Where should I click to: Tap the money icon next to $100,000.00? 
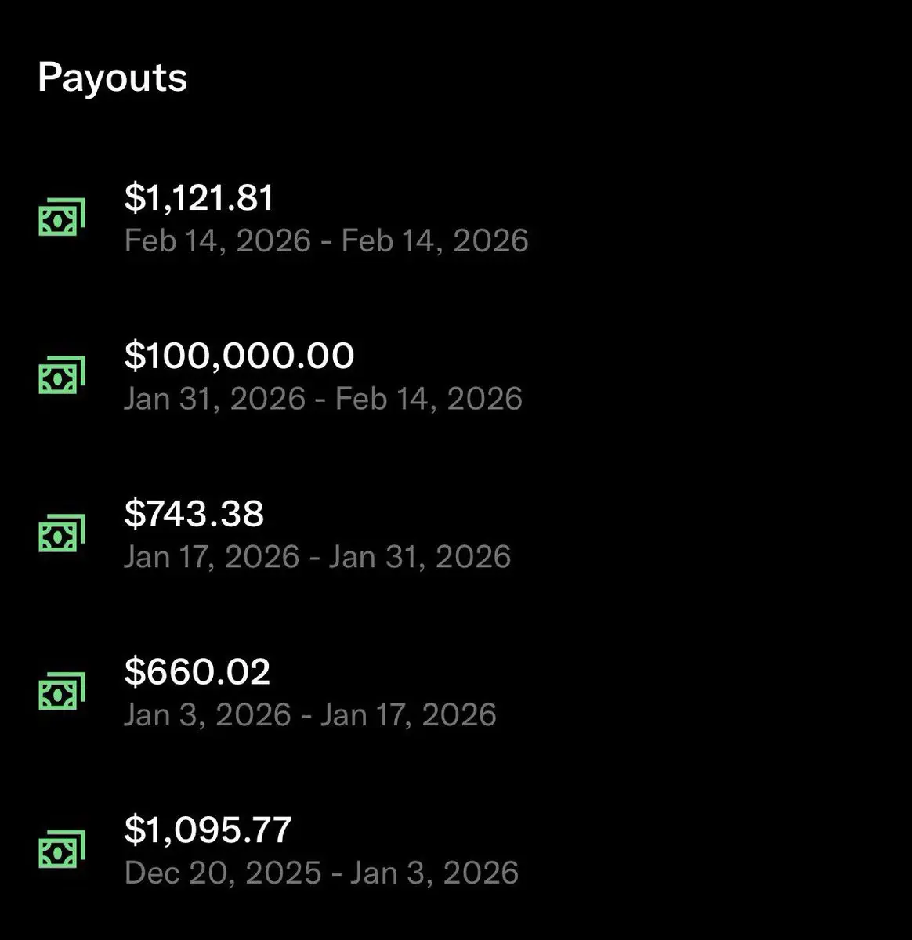pos(62,375)
